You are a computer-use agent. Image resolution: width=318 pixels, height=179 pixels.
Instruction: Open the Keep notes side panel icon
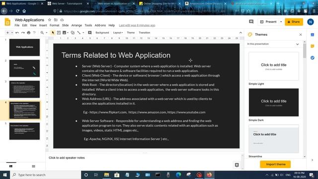click(313, 46)
